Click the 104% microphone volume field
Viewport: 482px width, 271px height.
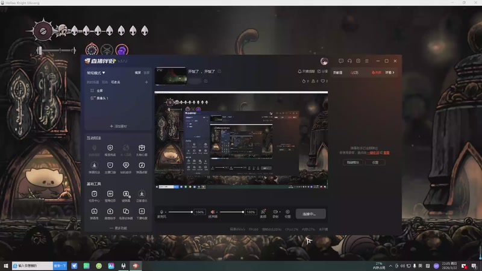point(199,212)
